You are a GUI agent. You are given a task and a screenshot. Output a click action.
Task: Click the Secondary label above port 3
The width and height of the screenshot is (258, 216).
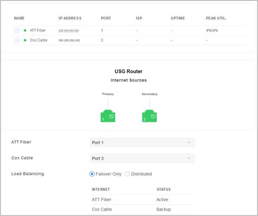(x=150, y=94)
